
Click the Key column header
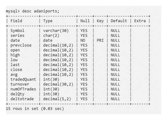pyautogui.click(x=100, y=21)
